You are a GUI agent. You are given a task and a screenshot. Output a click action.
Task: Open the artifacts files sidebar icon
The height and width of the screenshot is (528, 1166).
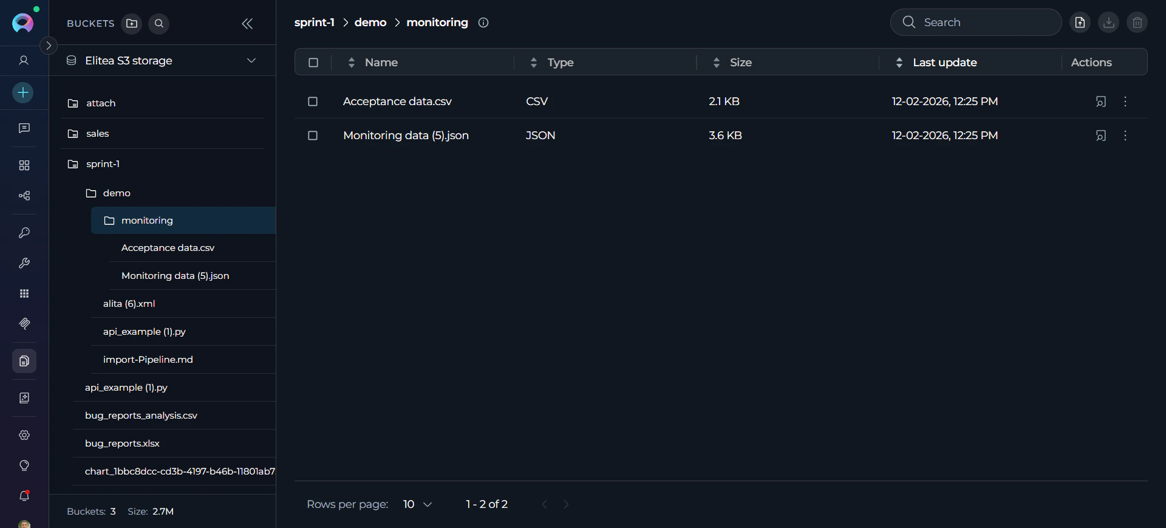pyautogui.click(x=24, y=361)
